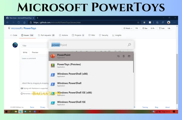This screenshot has height=120, width=182.
Task: Go back in the browser
Action: tap(8, 22)
